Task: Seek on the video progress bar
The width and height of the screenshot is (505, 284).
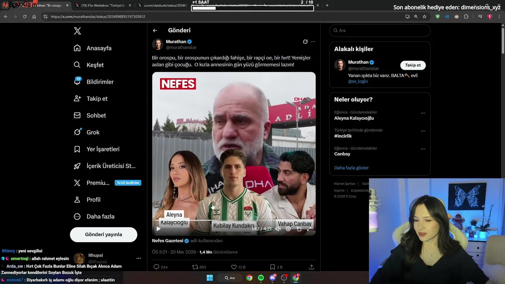Action: [234, 220]
